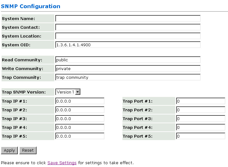Screen dimensions: 228x167
Task: Click the Apply button
Action: 9,150
